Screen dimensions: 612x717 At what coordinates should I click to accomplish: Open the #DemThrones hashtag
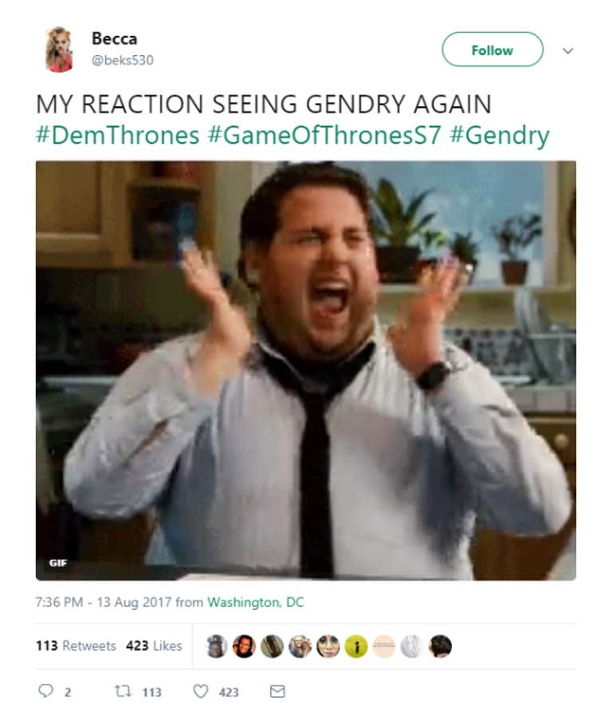pos(117,136)
